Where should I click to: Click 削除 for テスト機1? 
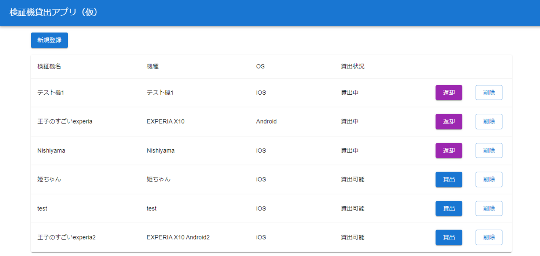pos(489,92)
